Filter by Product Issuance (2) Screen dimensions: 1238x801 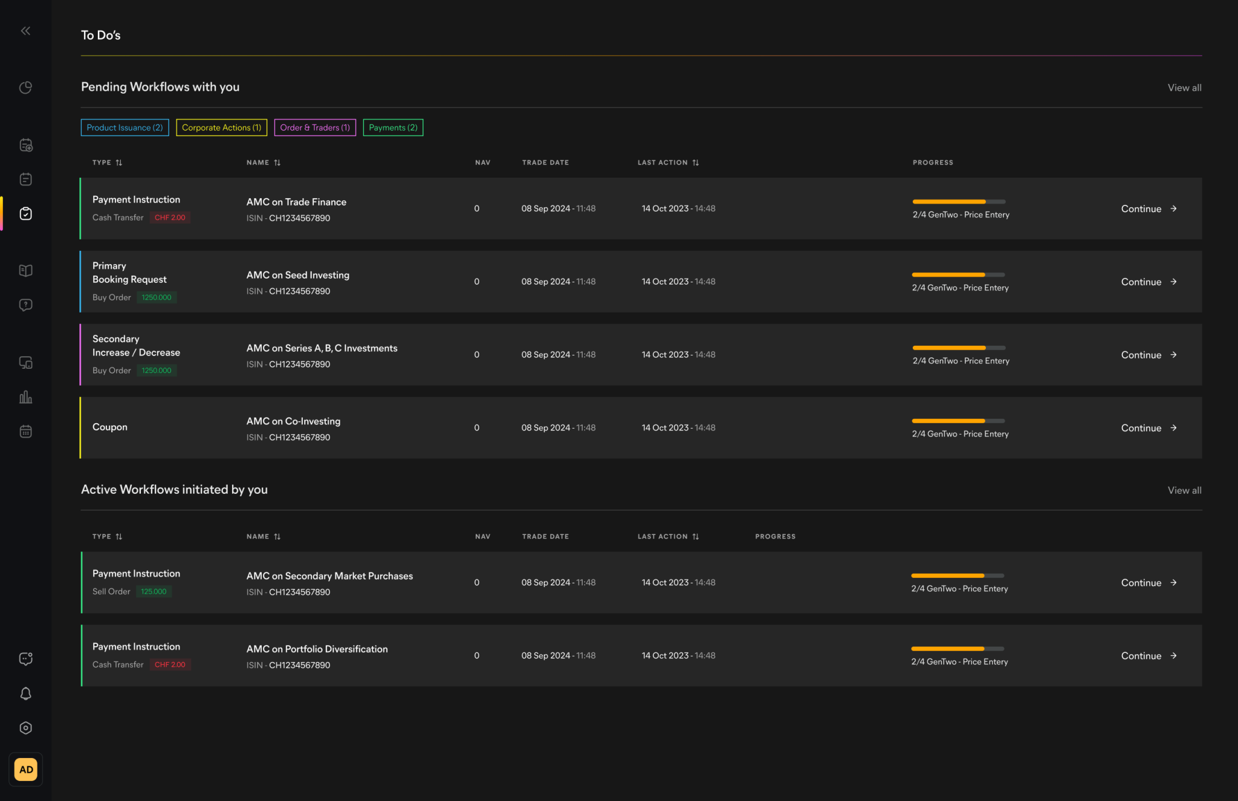[125, 128]
